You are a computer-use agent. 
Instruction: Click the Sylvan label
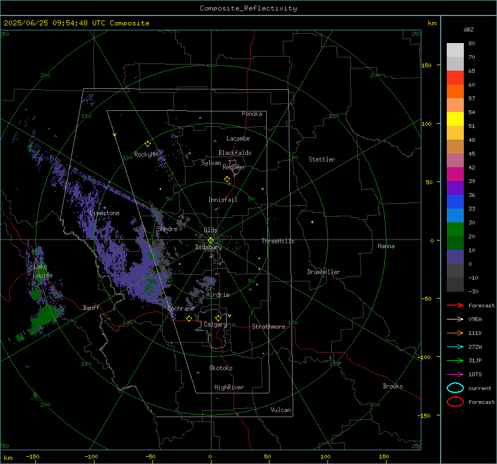(x=211, y=163)
